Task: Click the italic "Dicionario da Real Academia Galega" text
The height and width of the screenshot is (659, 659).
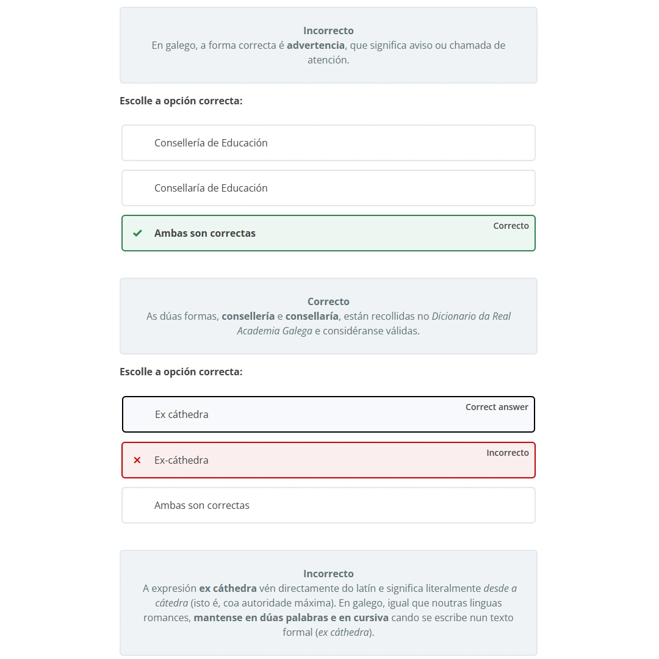Action: [x=471, y=316]
